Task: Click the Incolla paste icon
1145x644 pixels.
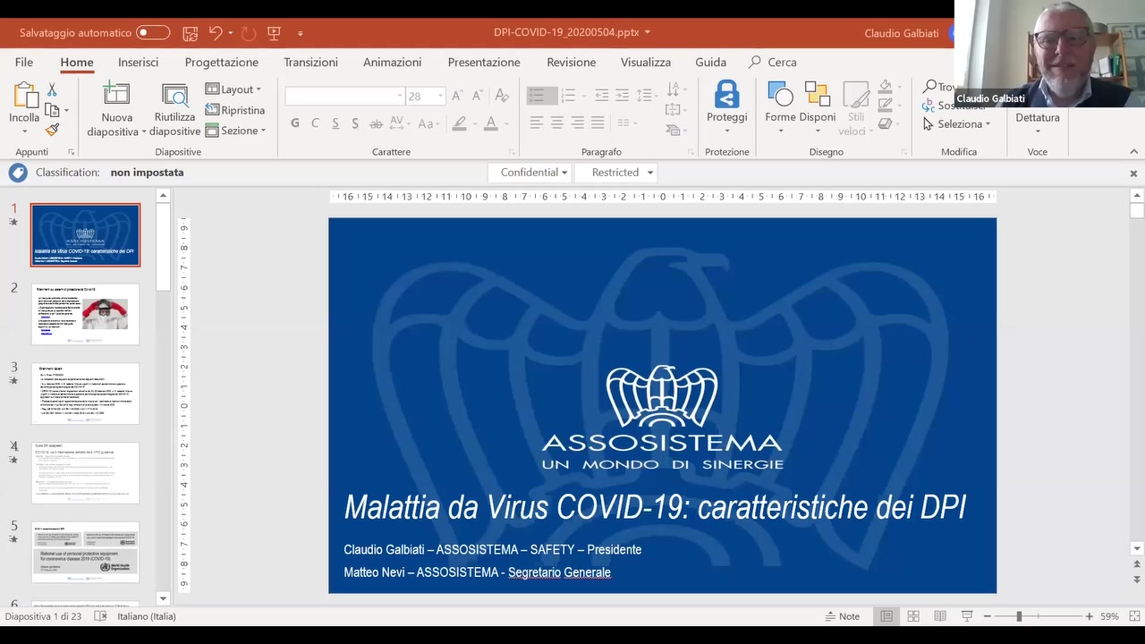Action: pos(24,96)
